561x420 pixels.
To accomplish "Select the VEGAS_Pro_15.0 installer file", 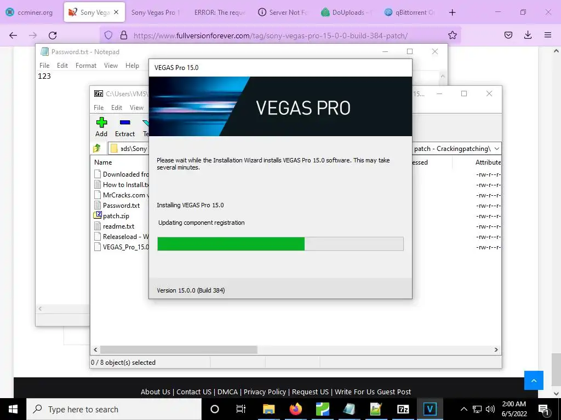I will [122, 247].
